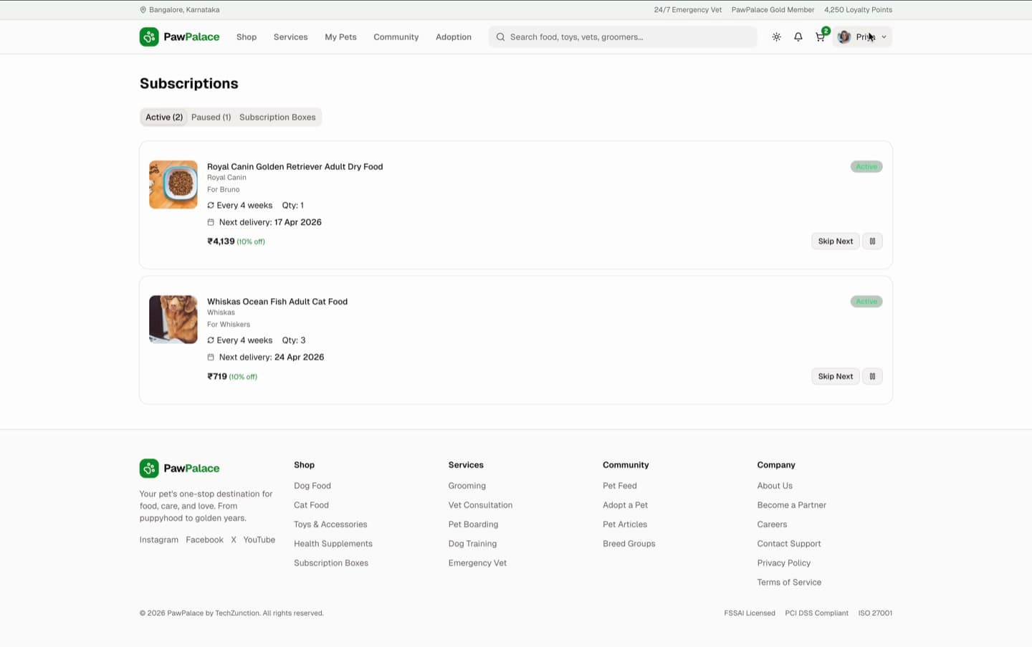Click the footer PawPalace logo icon
Screen dimensions: 1032x647
(149, 469)
